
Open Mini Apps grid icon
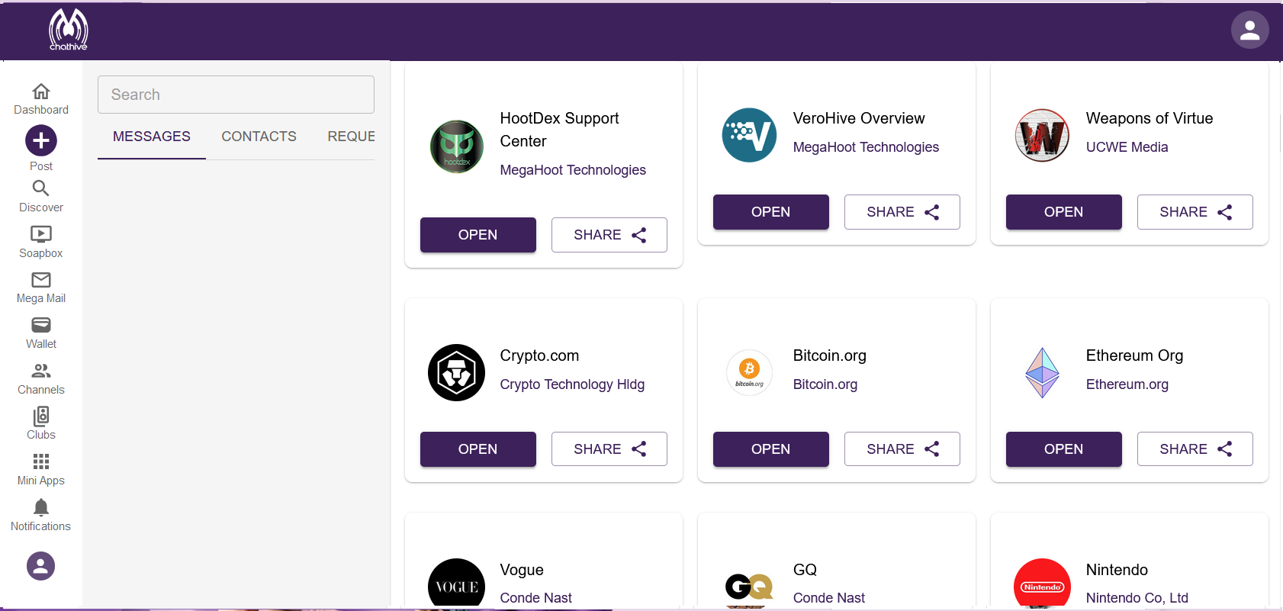click(41, 462)
